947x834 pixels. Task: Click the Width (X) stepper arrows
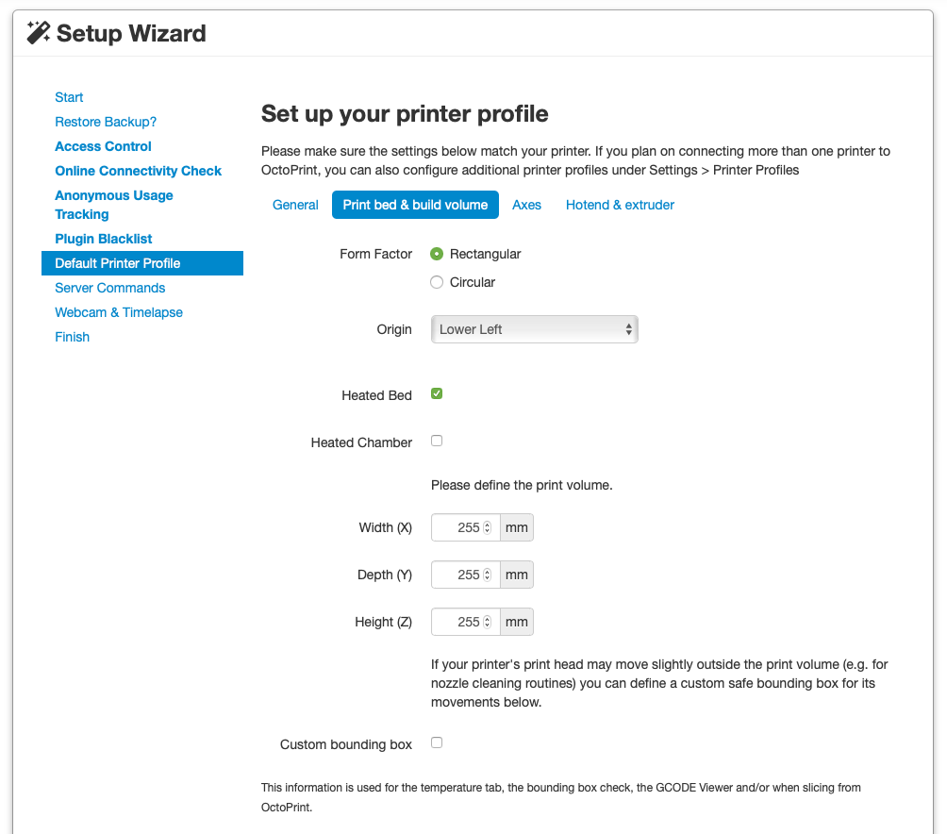tap(488, 527)
